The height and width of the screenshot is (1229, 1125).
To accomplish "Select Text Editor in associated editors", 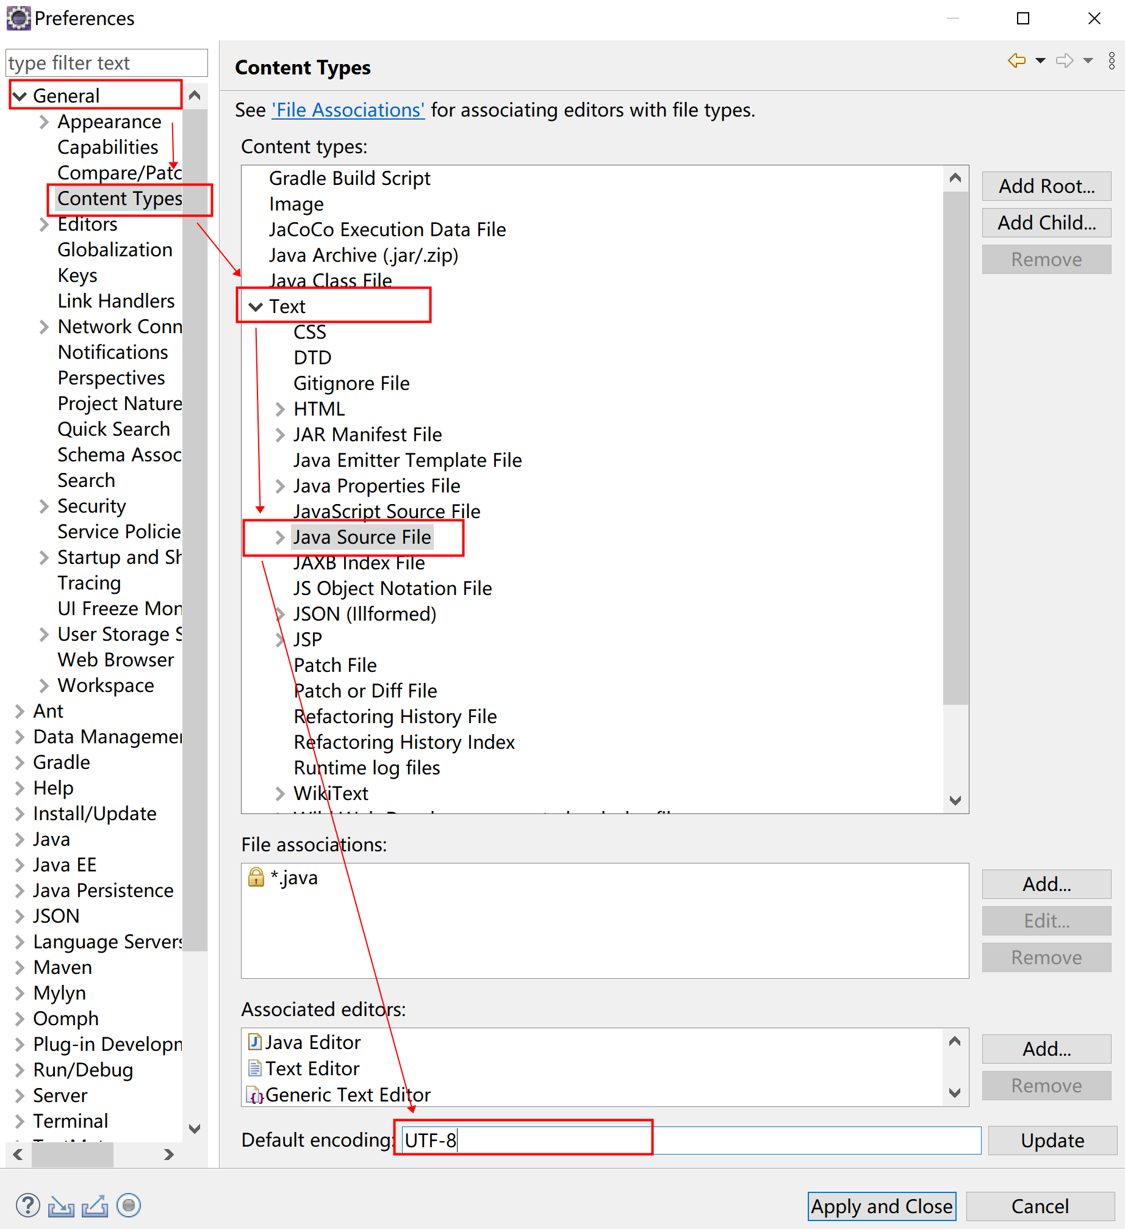I will pos(304,1069).
